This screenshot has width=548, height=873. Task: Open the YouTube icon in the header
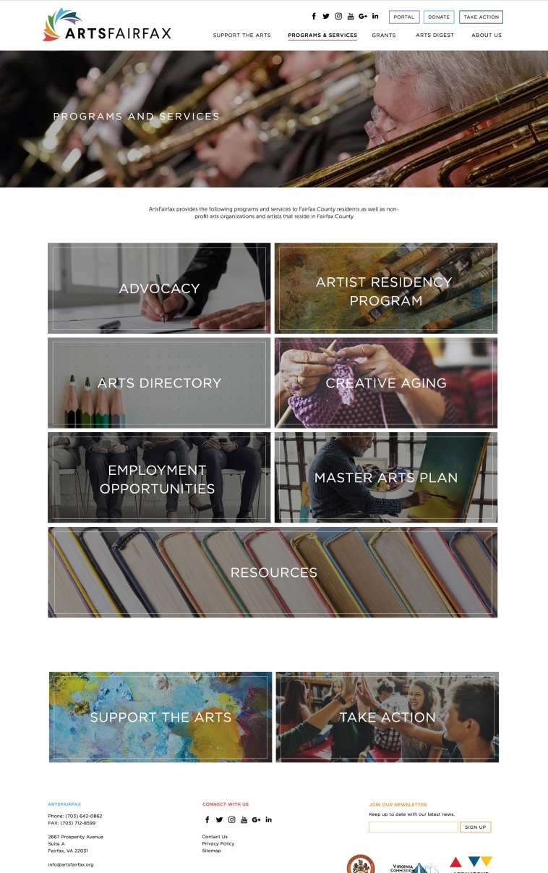351,16
